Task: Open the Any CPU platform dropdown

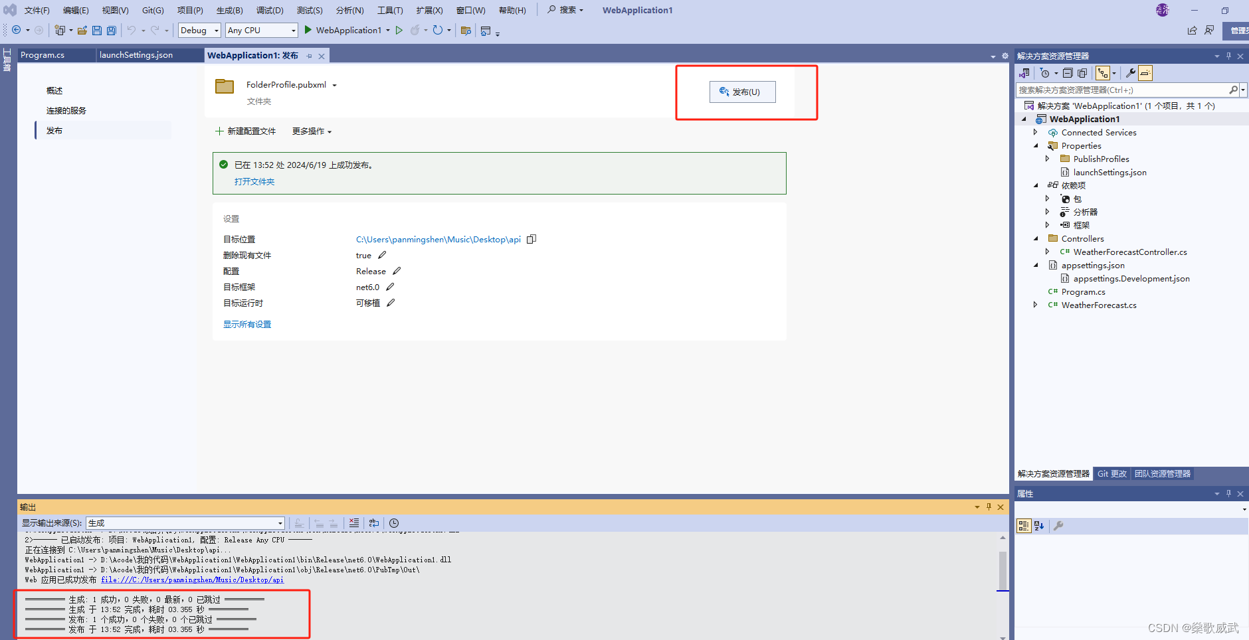Action: (261, 31)
